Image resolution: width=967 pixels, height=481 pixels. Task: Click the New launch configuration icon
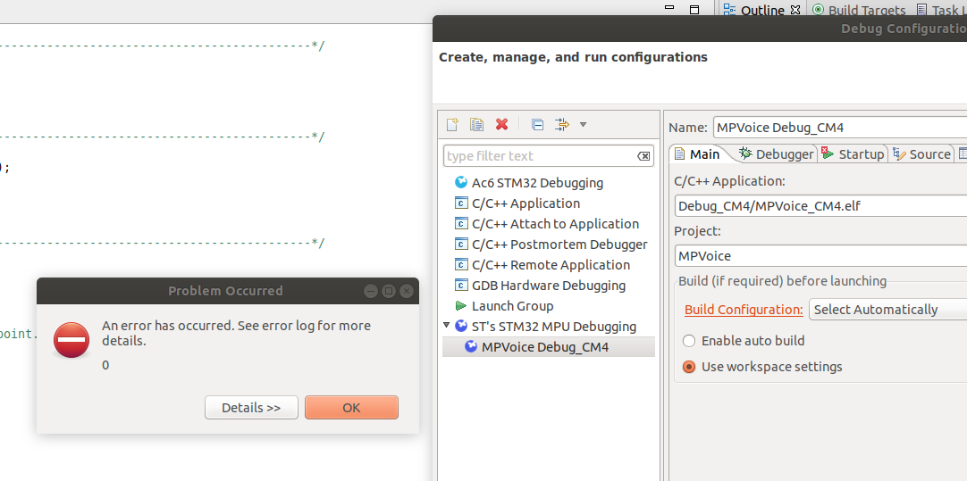(452, 125)
